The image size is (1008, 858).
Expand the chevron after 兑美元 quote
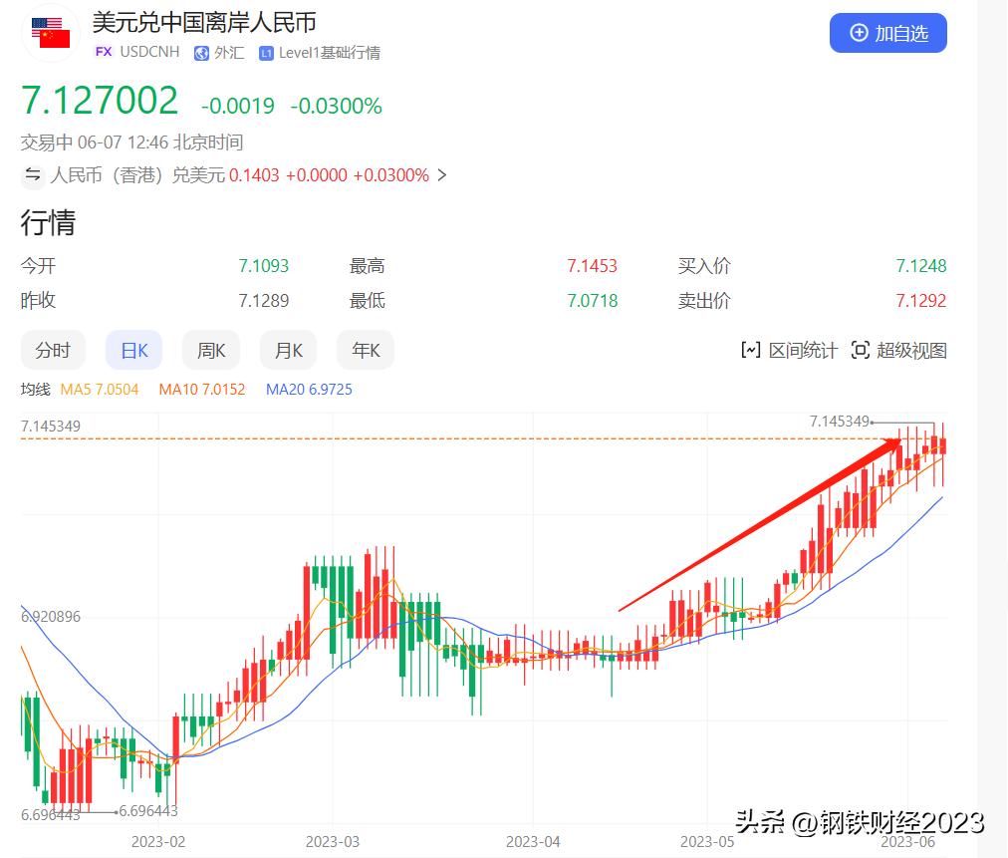(441, 175)
